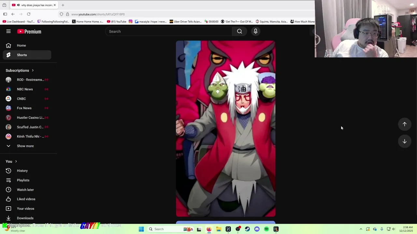Close the 'why does jiraiya' tab
The height and width of the screenshot is (234, 417).
tap(55, 5)
